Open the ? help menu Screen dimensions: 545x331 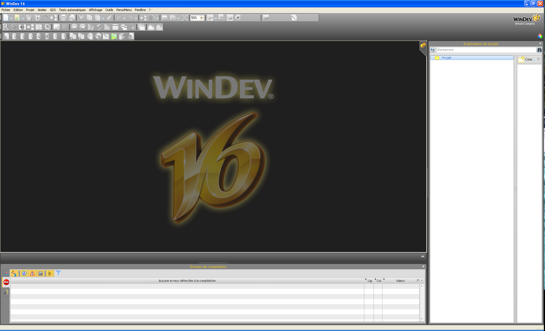tap(150, 10)
